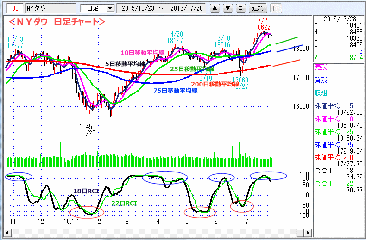Viewport: 366px width, 240px height.
Task: Click the 株価平均 75 label
Action: pos(334,144)
